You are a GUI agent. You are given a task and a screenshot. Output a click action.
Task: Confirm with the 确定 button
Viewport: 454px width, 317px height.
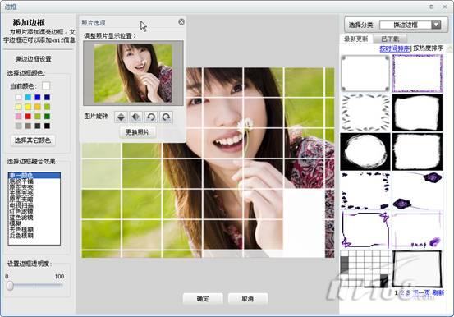[203, 298]
